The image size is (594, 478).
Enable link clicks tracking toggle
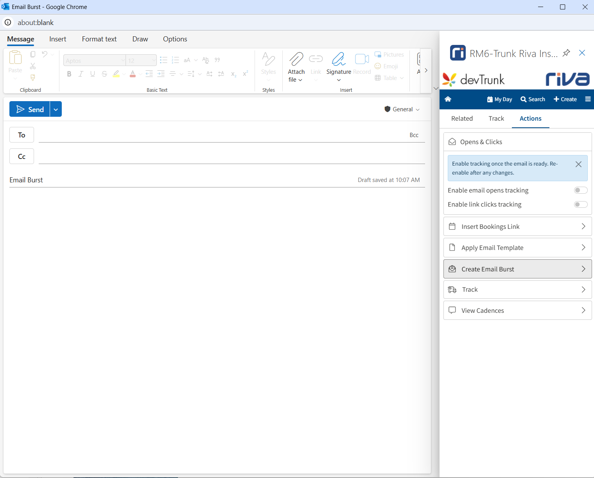pos(580,205)
